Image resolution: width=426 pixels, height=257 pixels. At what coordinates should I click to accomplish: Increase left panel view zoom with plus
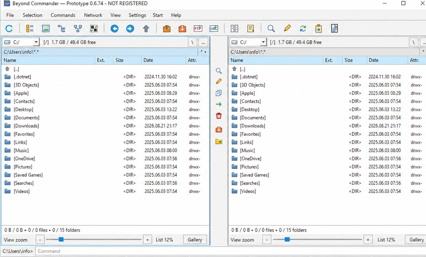148,240
